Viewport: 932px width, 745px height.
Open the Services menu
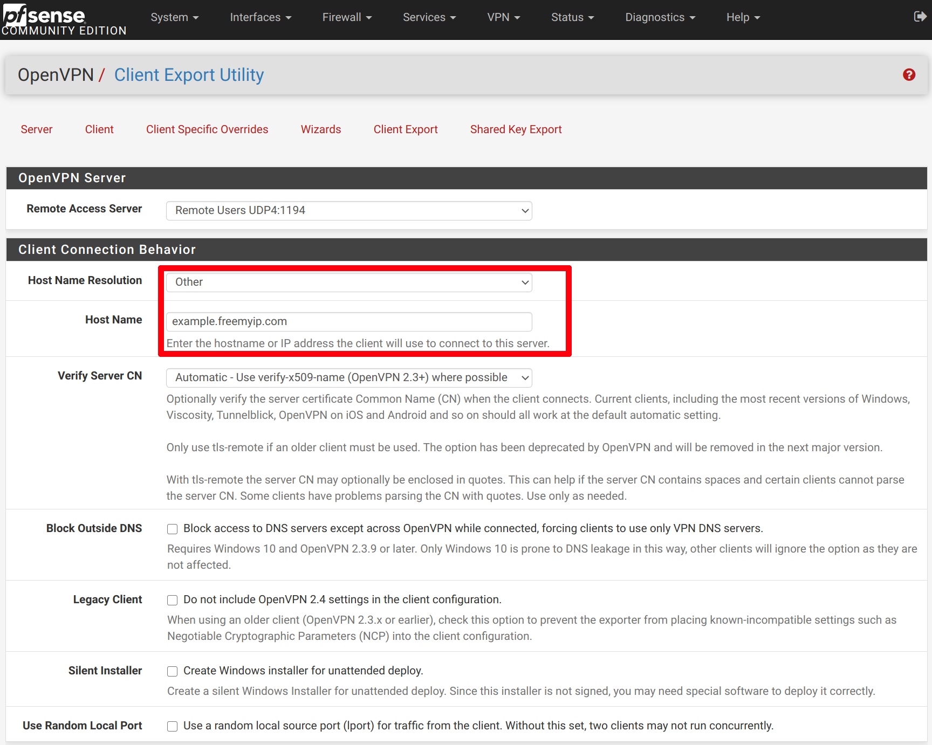(x=429, y=17)
